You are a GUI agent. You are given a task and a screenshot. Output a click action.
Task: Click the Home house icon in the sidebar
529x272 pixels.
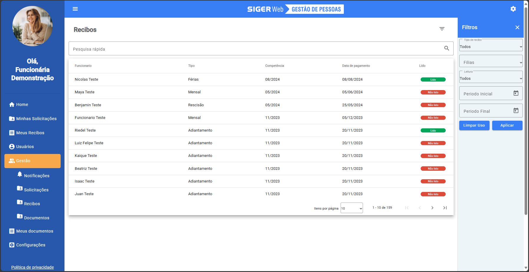click(x=12, y=105)
